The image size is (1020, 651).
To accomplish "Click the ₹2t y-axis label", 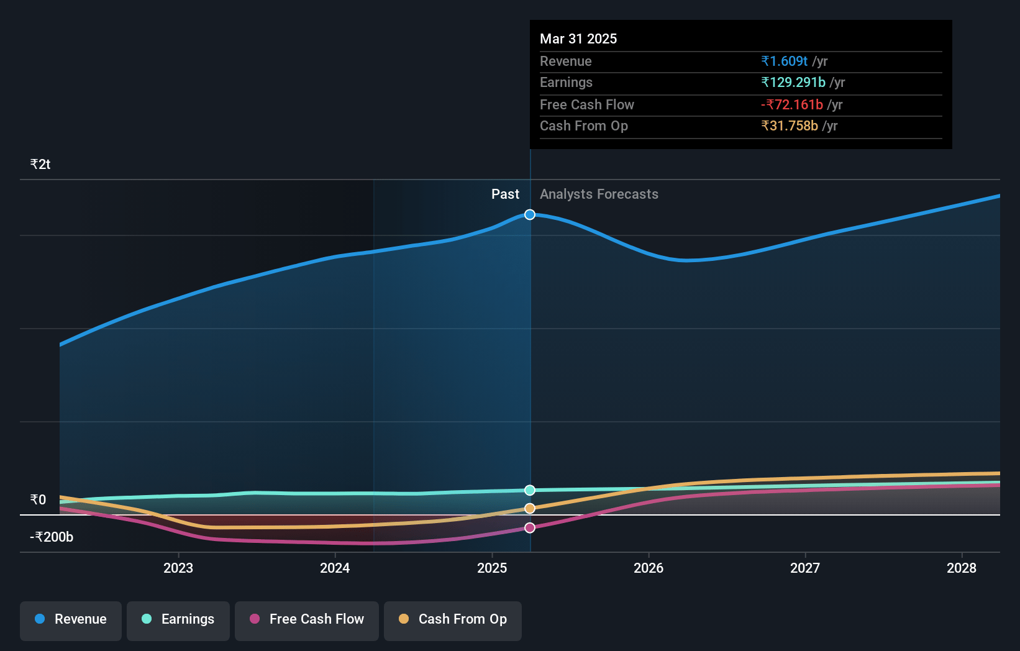I will pos(40,164).
